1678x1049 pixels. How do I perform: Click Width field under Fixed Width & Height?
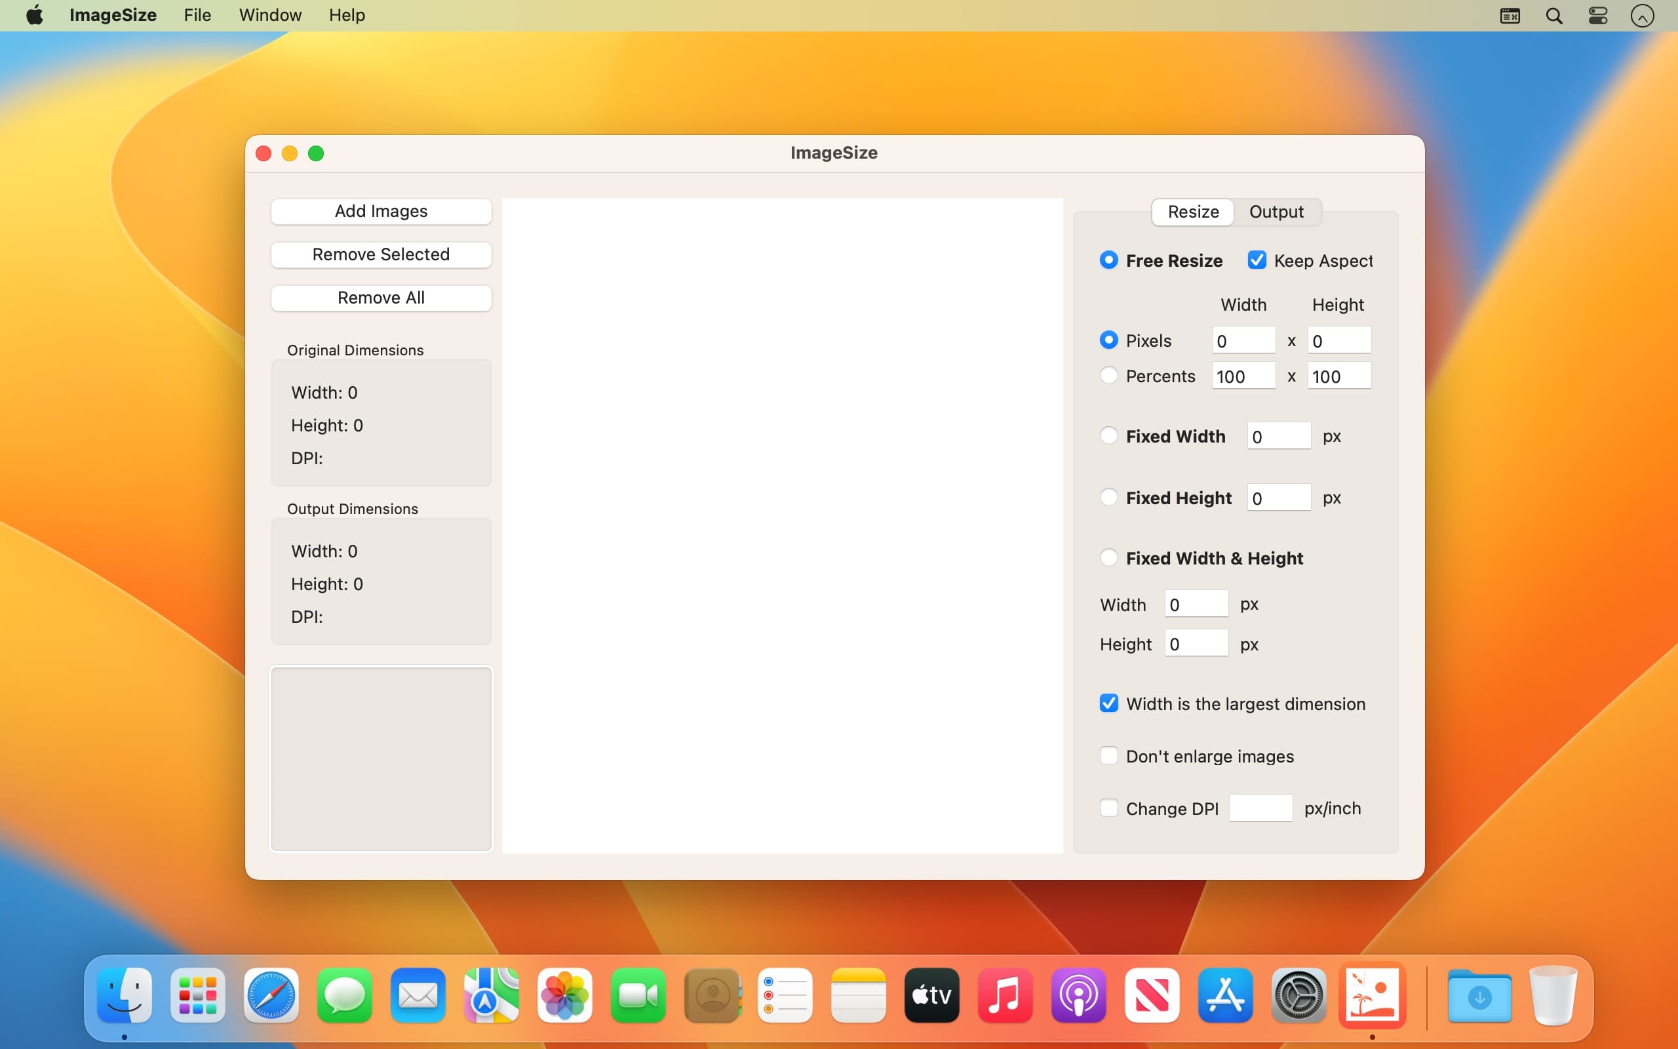tap(1196, 604)
